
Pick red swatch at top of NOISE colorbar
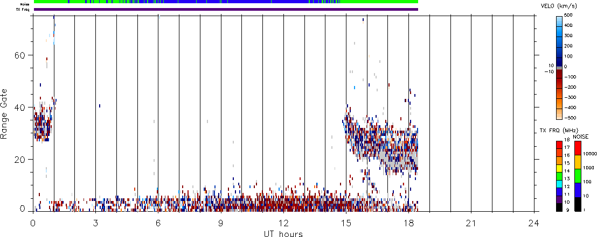click(578, 147)
